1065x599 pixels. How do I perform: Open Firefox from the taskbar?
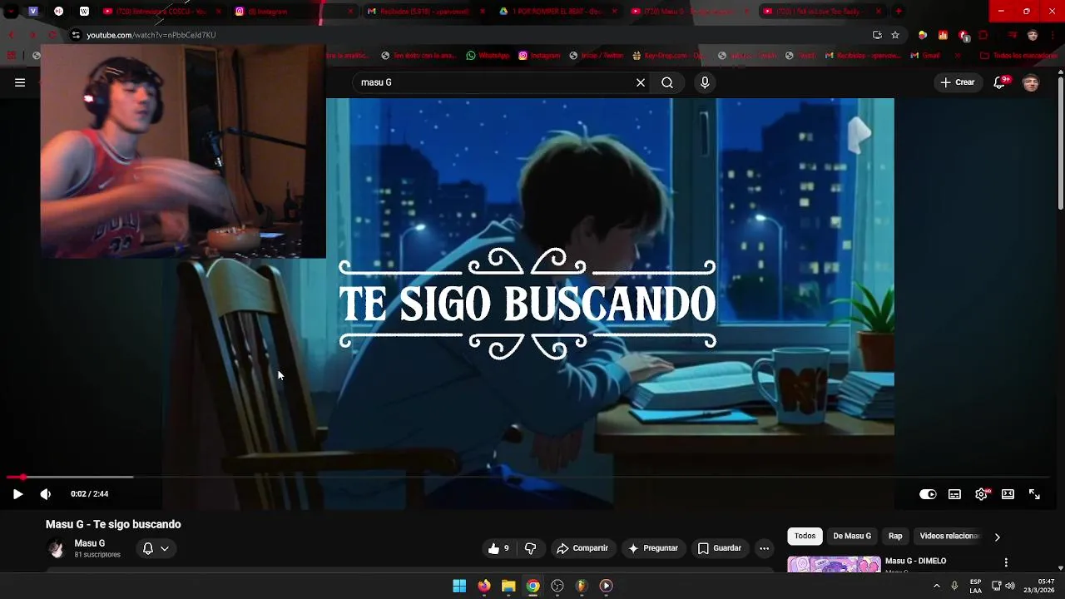(484, 586)
